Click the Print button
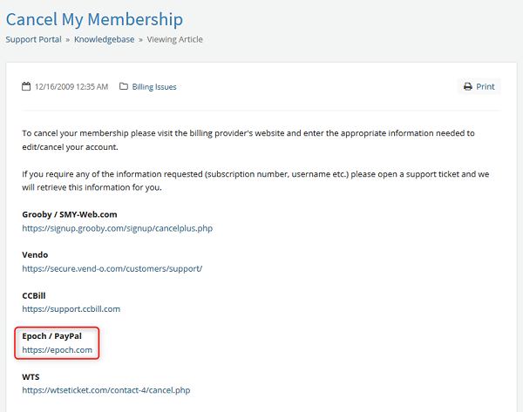Image resolution: width=523 pixels, height=412 pixels. (479, 86)
